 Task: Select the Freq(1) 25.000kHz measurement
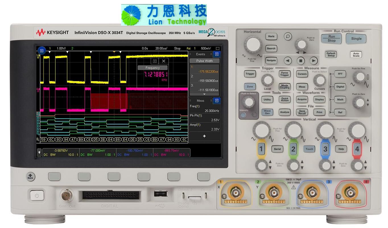coord(204,108)
